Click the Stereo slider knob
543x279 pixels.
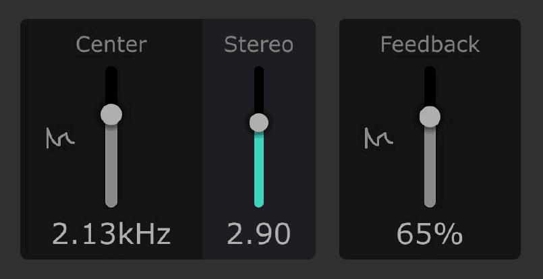click(x=258, y=123)
